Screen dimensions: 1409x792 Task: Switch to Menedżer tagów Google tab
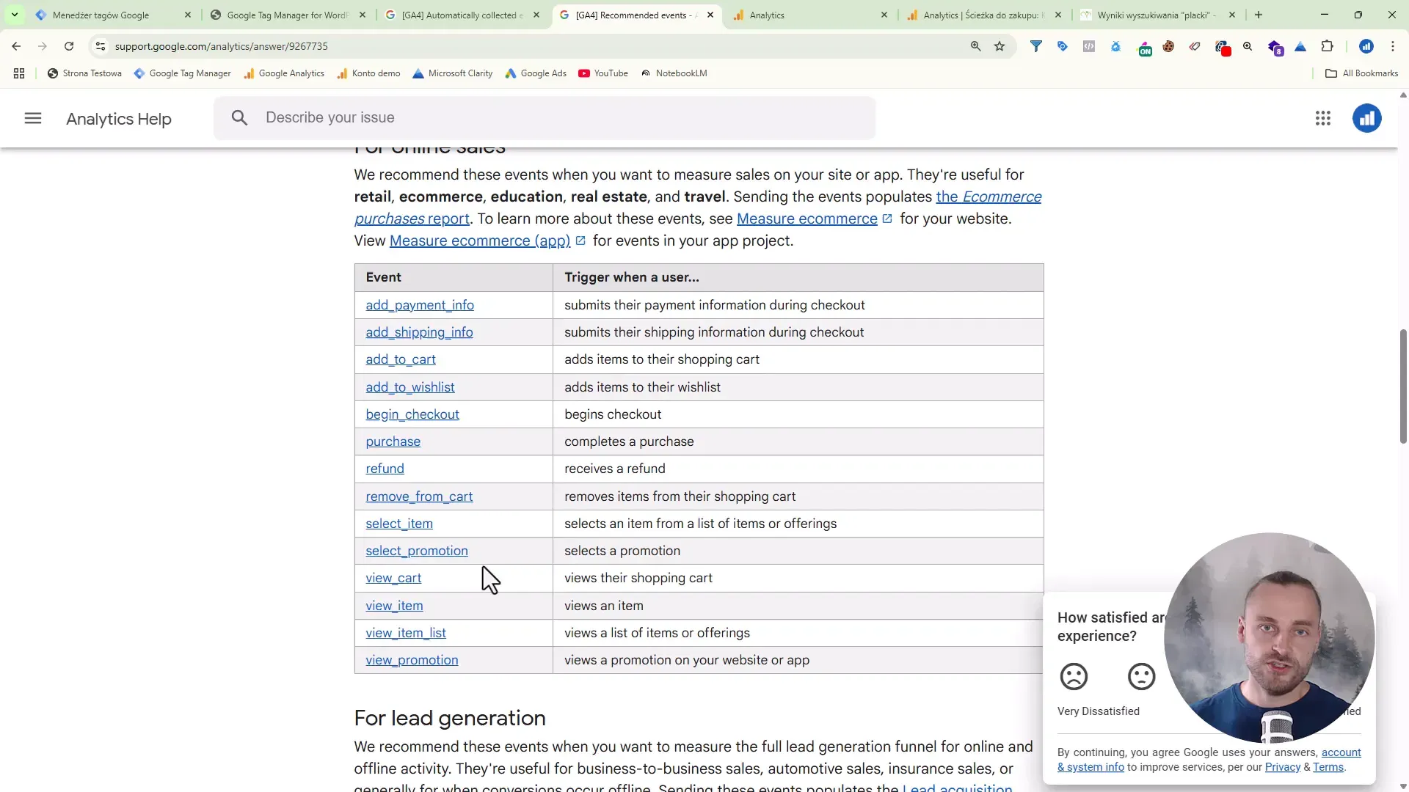tap(114, 15)
